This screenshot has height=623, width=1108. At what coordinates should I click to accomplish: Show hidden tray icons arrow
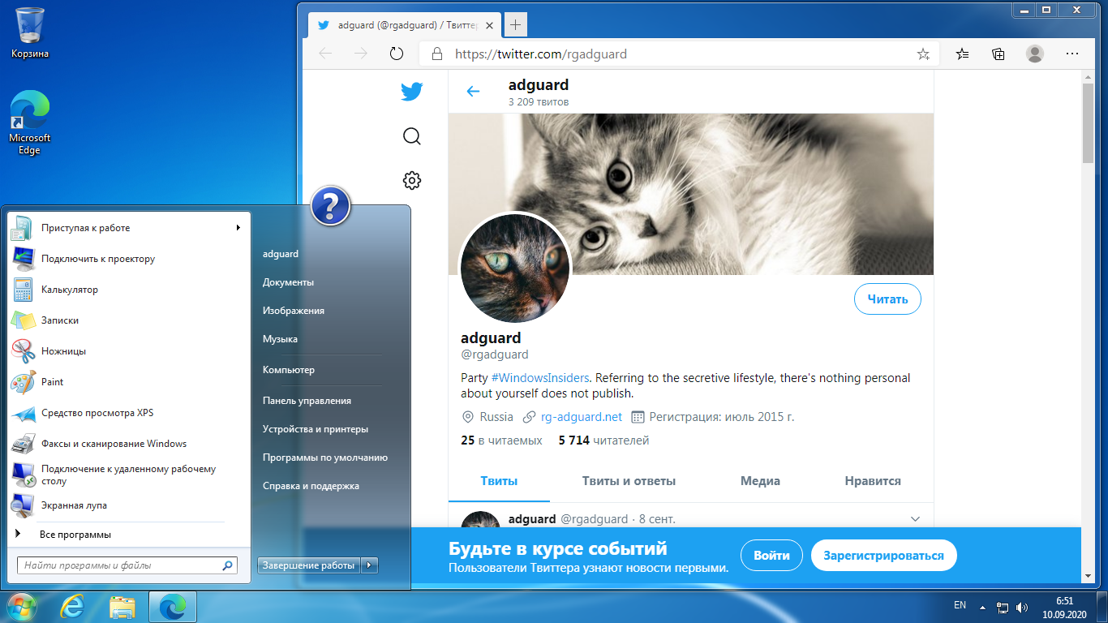pyautogui.click(x=982, y=606)
